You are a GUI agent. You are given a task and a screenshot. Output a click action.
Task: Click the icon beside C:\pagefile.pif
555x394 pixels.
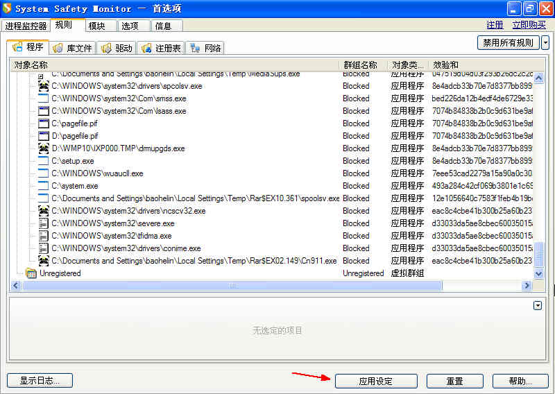click(43, 123)
